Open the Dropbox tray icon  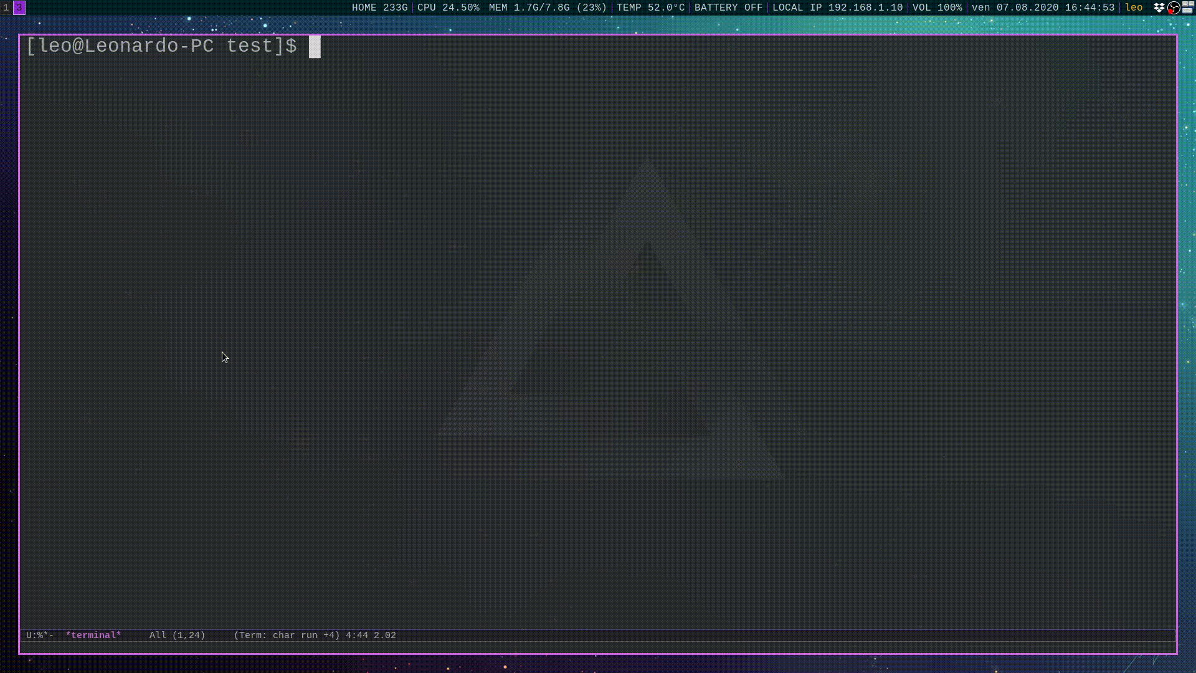[x=1159, y=7]
